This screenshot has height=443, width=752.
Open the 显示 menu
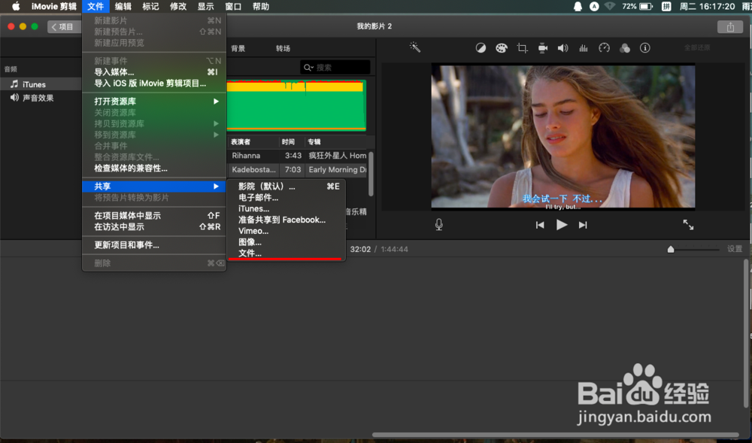click(206, 6)
